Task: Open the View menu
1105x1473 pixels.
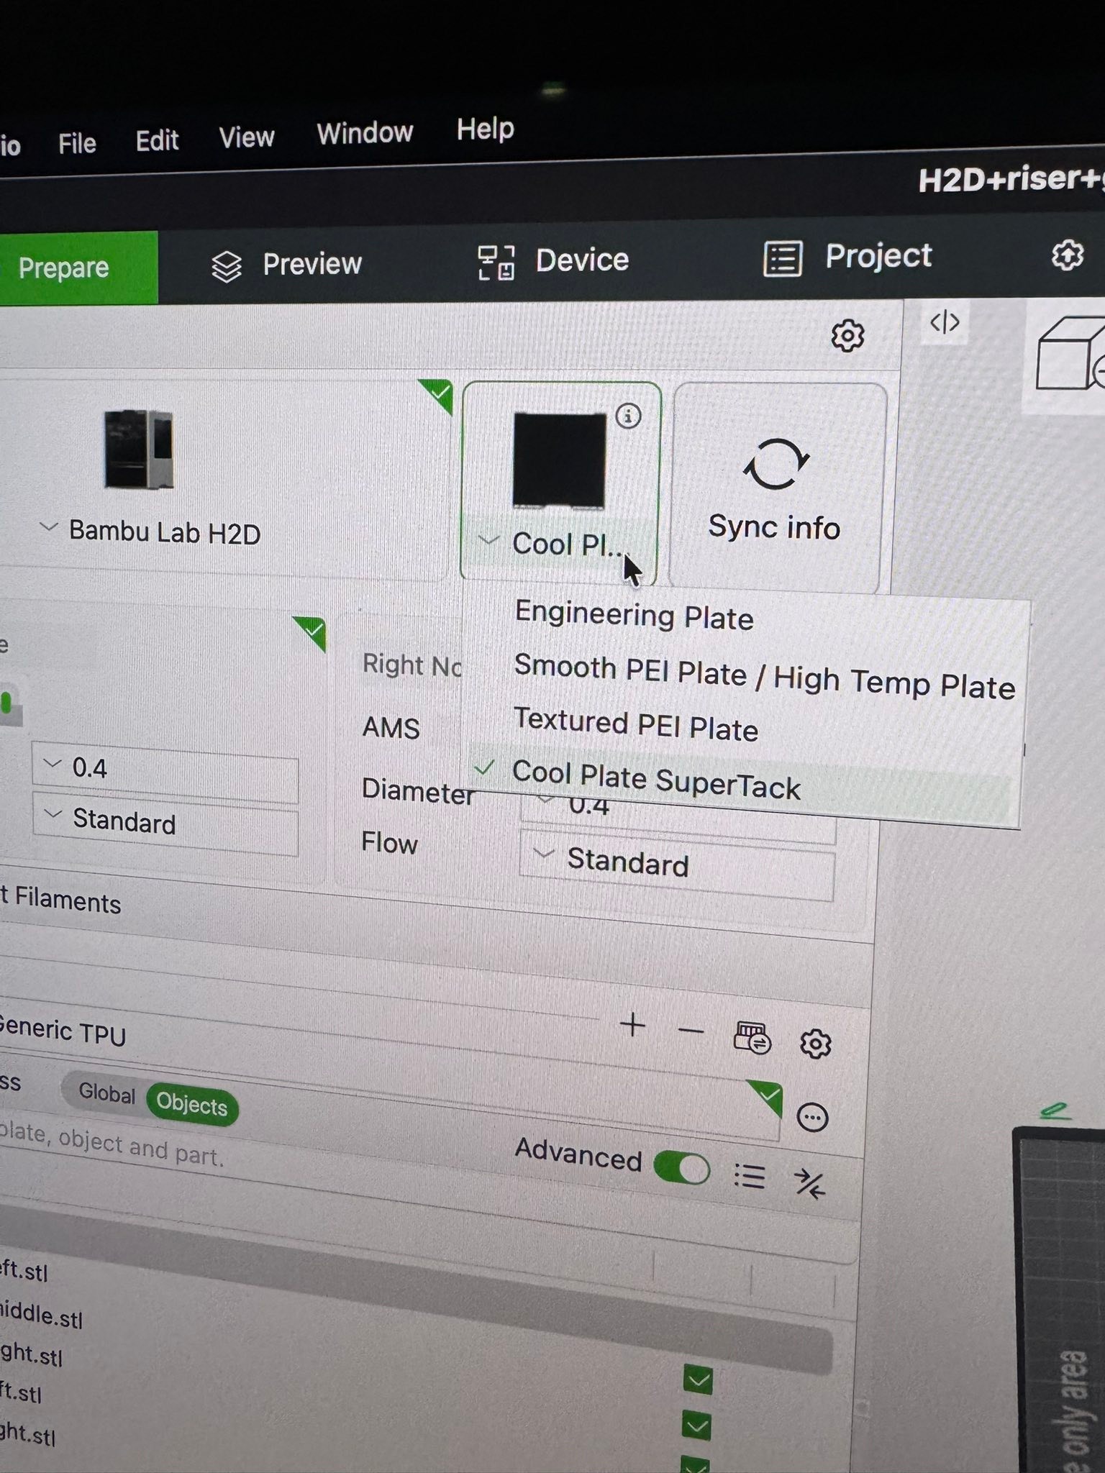Action: (x=247, y=137)
